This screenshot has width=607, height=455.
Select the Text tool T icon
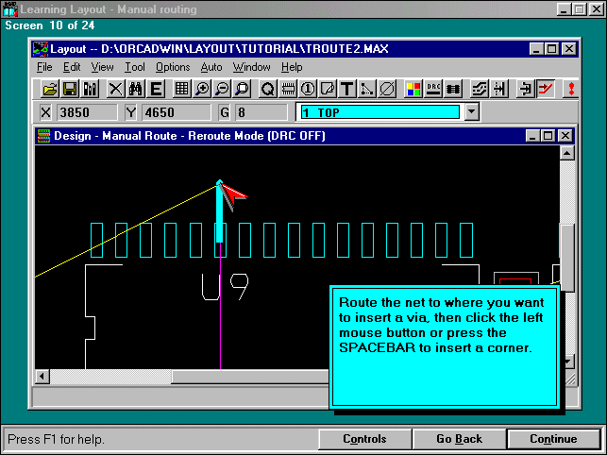coord(346,89)
